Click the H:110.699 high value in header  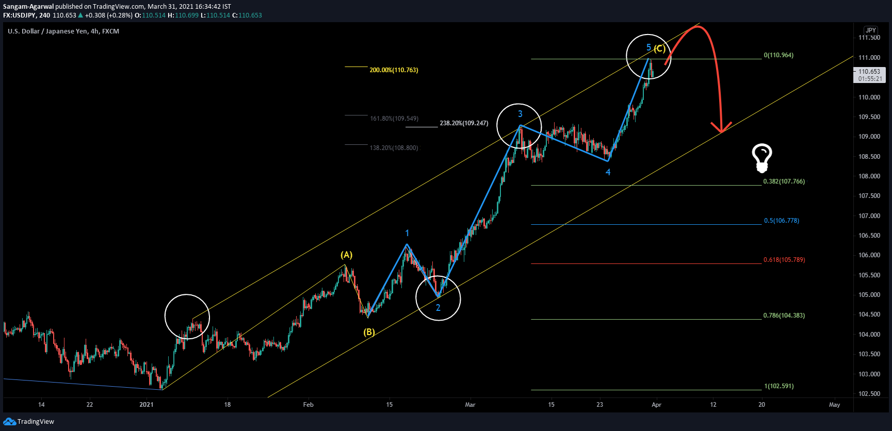coord(183,15)
